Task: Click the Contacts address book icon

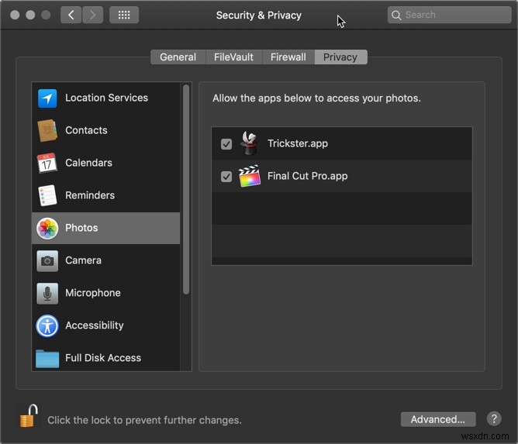Action: pos(47,130)
